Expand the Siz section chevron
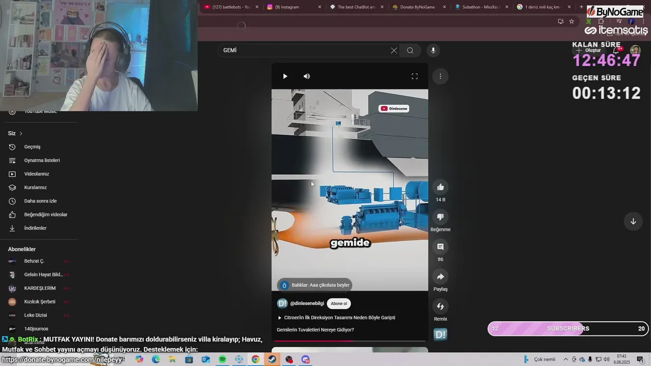Image resolution: width=651 pixels, height=366 pixels. [x=21, y=133]
